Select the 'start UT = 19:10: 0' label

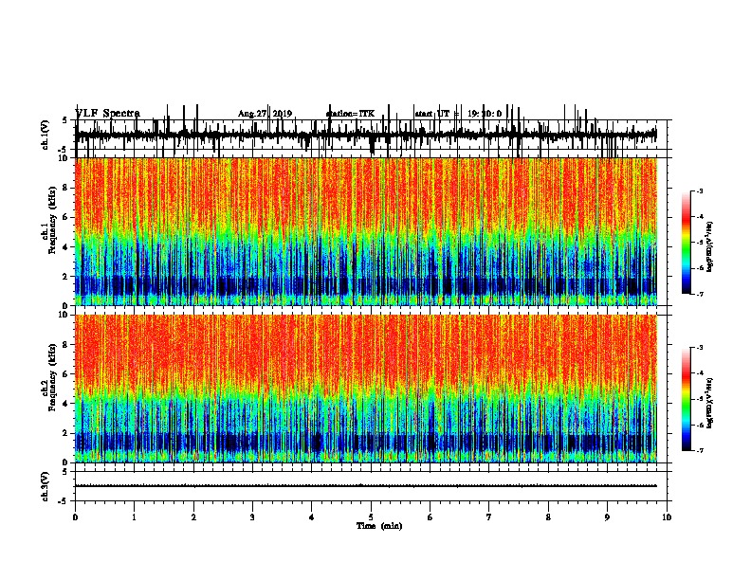tap(458, 114)
